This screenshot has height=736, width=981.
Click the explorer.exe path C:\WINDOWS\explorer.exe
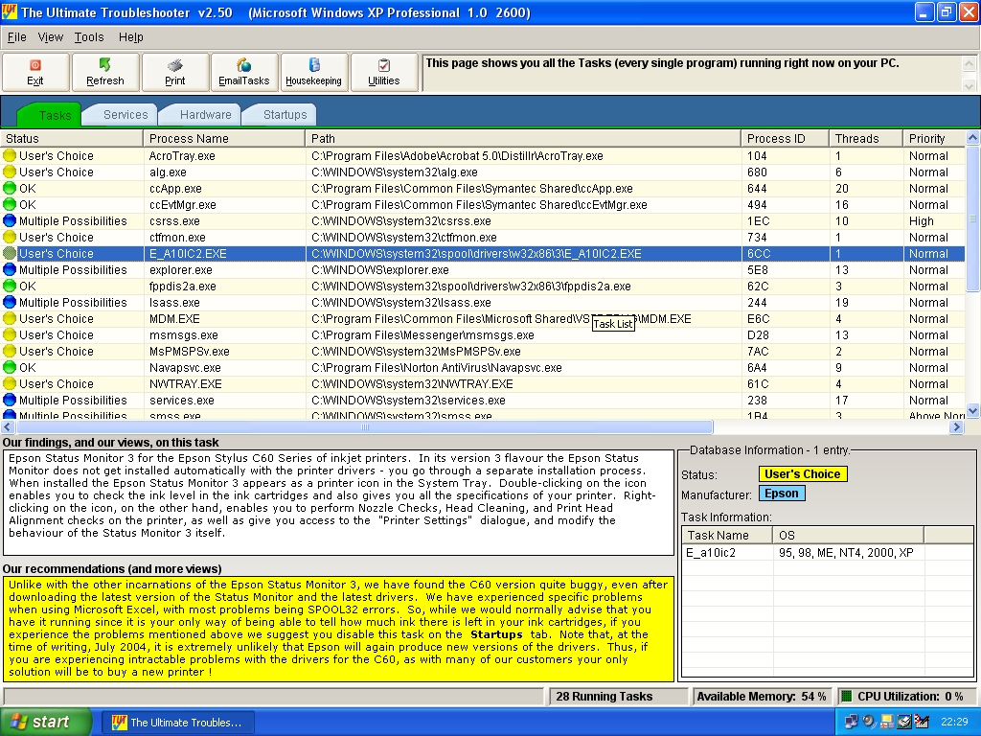tap(380, 269)
